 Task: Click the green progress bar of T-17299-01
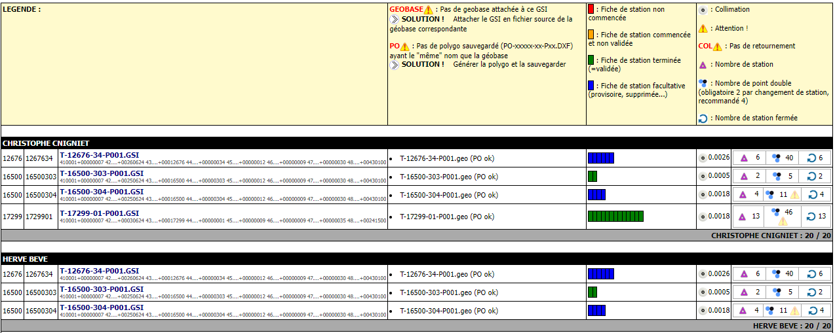coord(615,217)
